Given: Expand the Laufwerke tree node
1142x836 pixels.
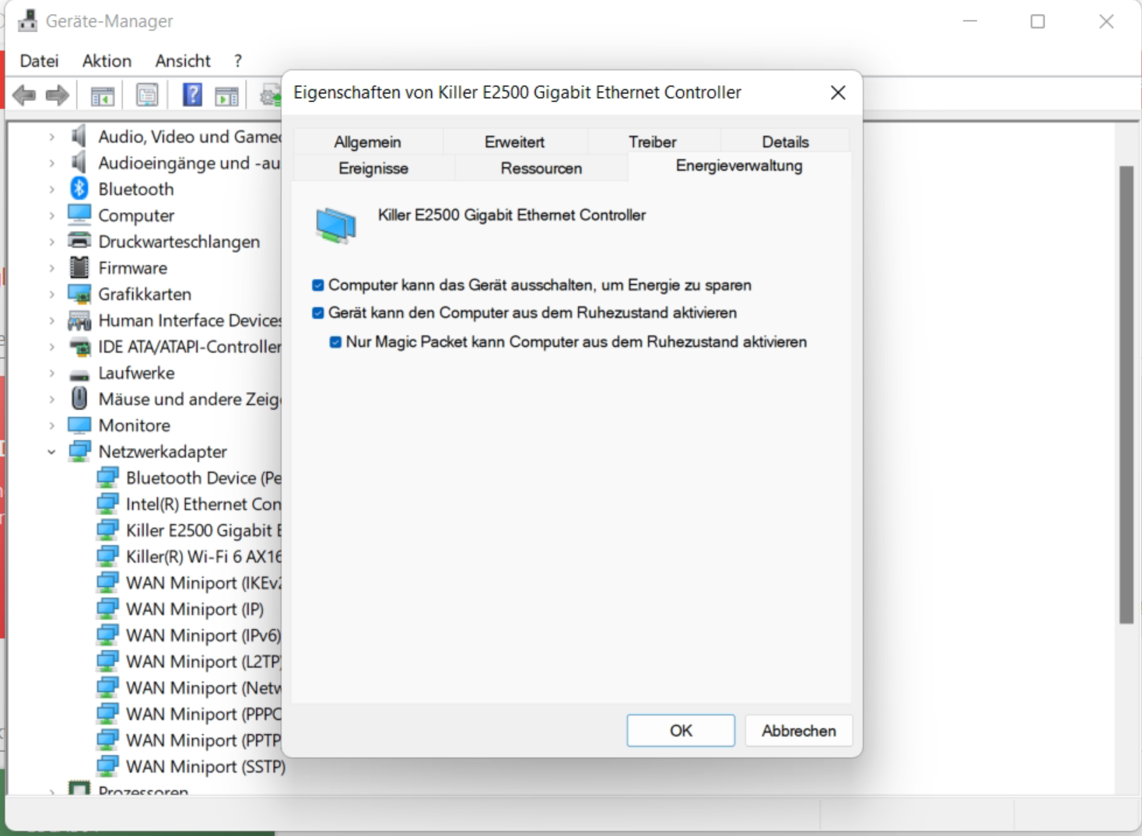Looking at the screenshot, I should point(51,373).
